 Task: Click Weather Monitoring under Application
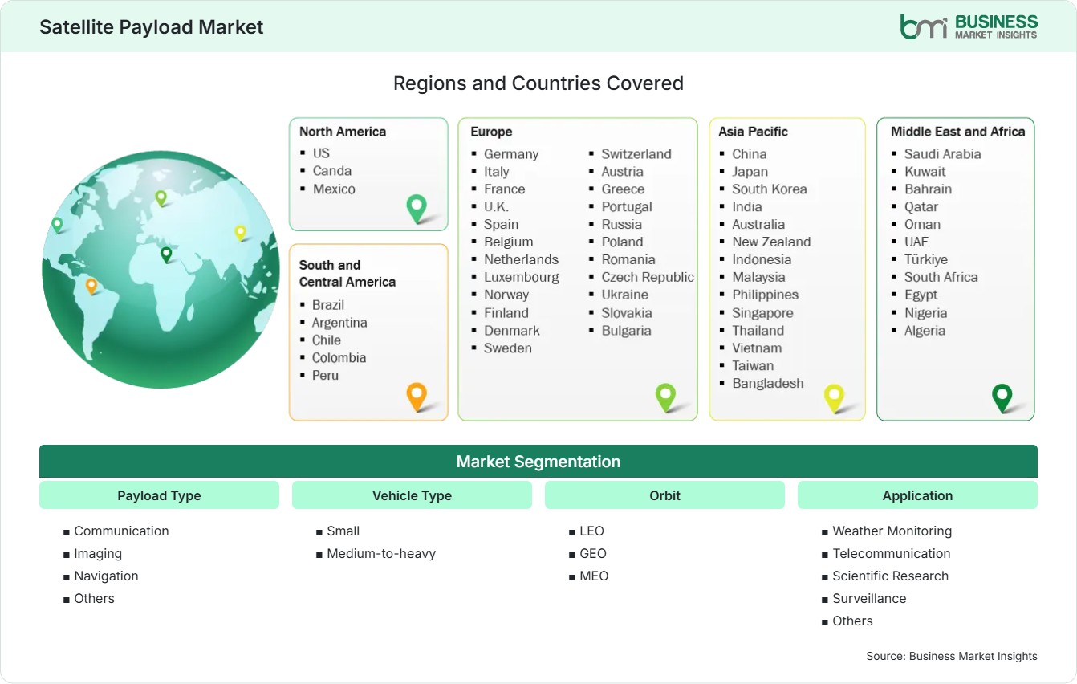(x=892, y=531)
